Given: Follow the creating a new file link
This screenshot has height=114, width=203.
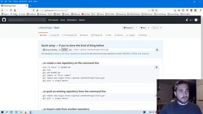Looking at the screenshot, I should coord(60,54).
